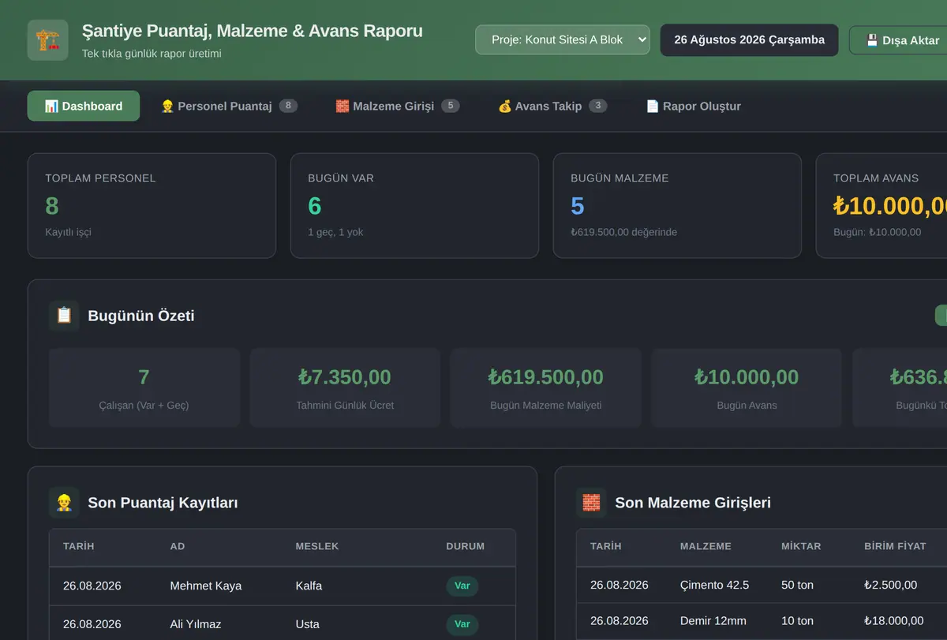Screen dimensions: 947x640
Task: Click the Toplam Personel card value 8
Action: coord(52,206)
